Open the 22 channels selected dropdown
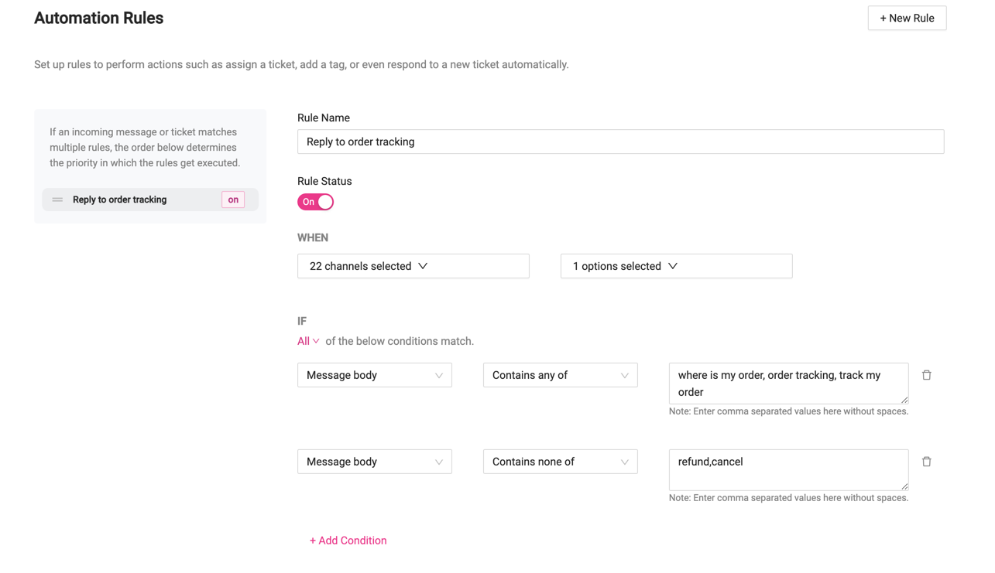The width and height of the screenshot is (995, 573). coord(413,266)
